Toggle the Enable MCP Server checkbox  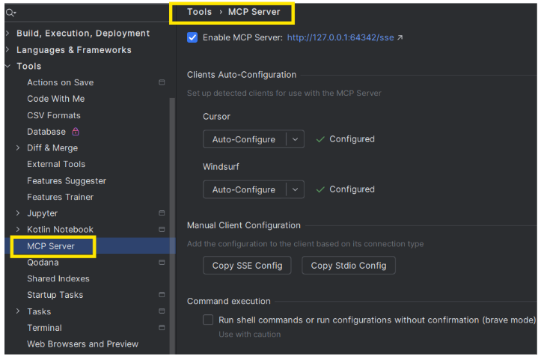point(192,37)
